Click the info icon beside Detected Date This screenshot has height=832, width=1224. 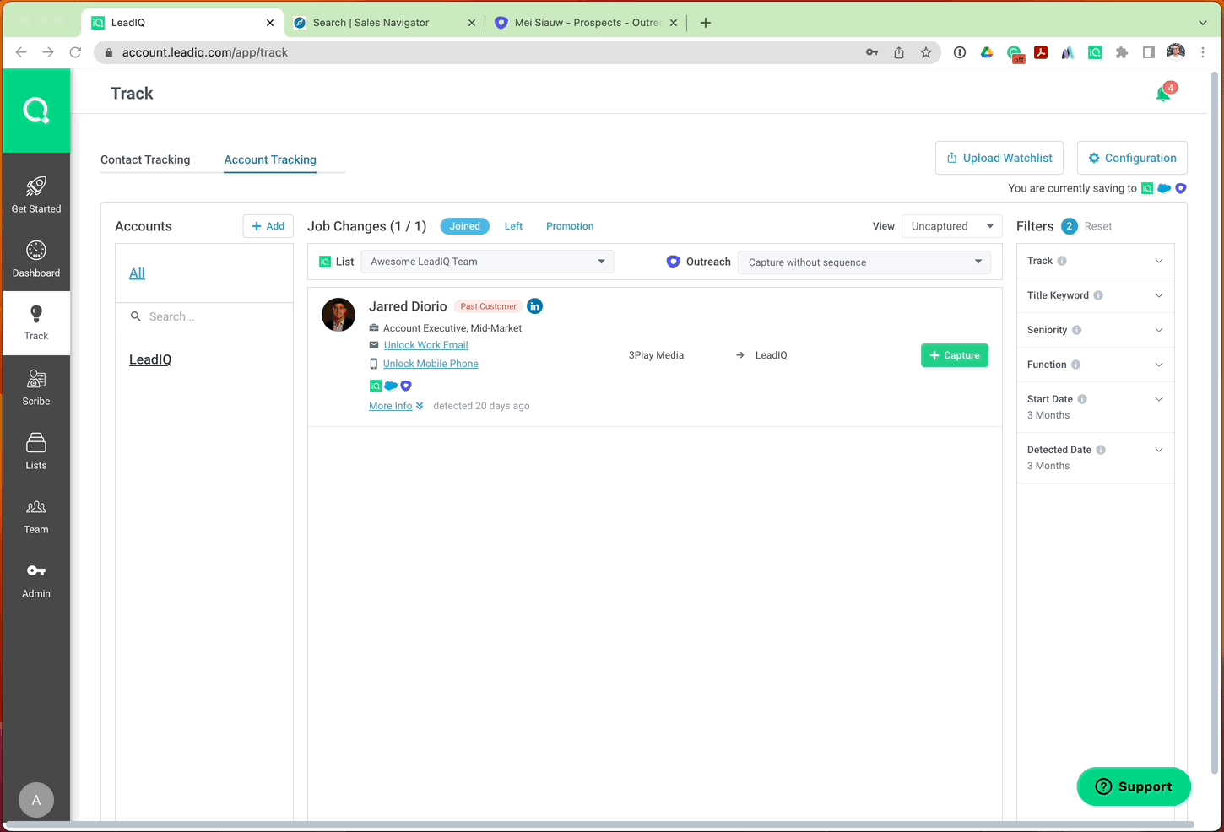[x=1101, y=450]
